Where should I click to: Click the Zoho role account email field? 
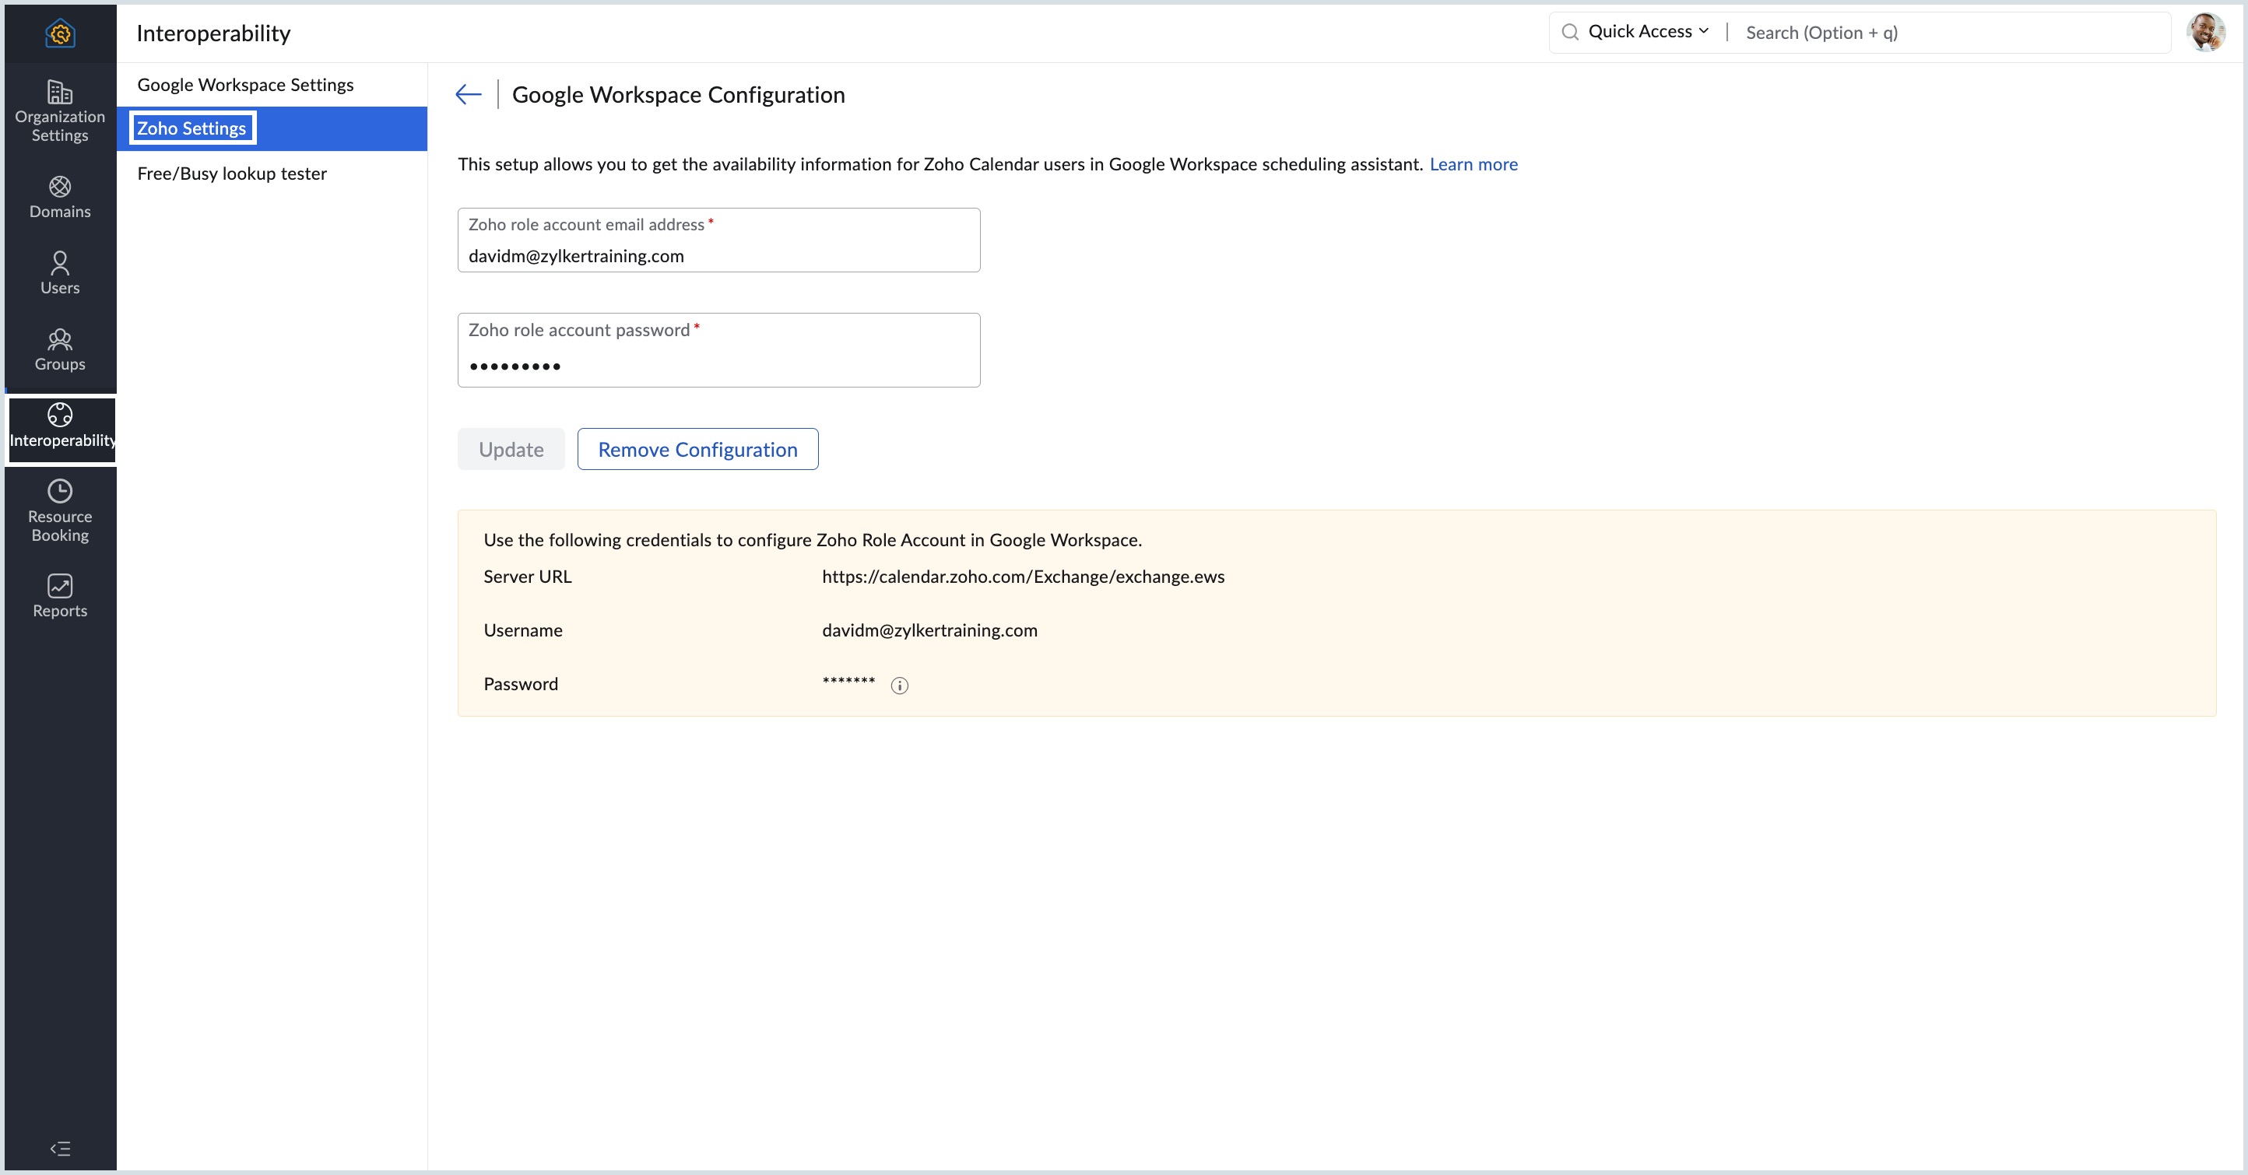(719, 240)
